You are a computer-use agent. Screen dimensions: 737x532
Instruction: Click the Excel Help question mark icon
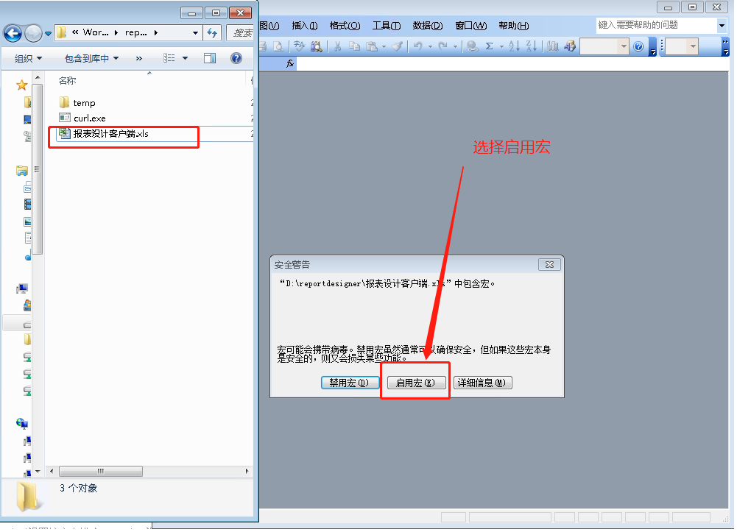638,46
